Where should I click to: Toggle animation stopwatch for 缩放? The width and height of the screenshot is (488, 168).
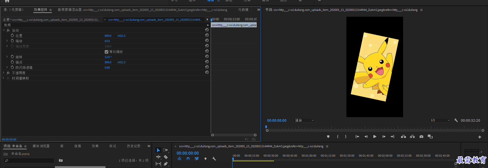coord(12,41)
